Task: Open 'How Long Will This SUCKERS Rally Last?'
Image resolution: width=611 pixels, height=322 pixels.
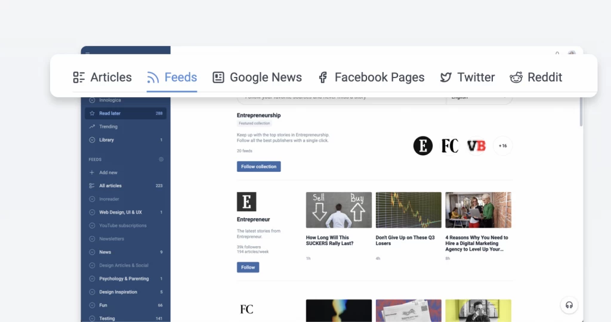Action: point(329,240)
